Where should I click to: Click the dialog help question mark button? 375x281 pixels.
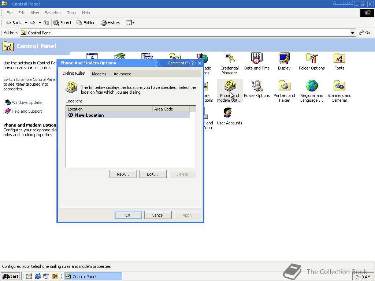tap(192, 63)
